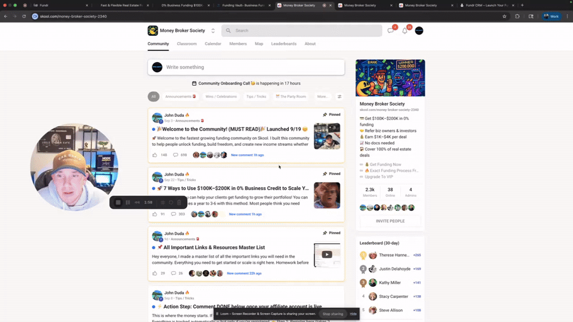Open comments on the 7 Ways post
The image size is (573, 322).
pos(173,214)
